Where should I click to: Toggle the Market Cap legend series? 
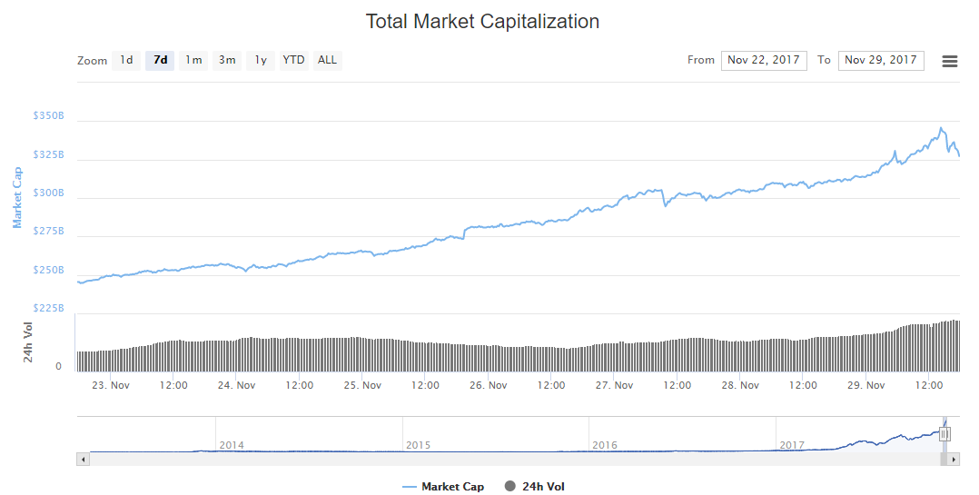pos(443,487)
